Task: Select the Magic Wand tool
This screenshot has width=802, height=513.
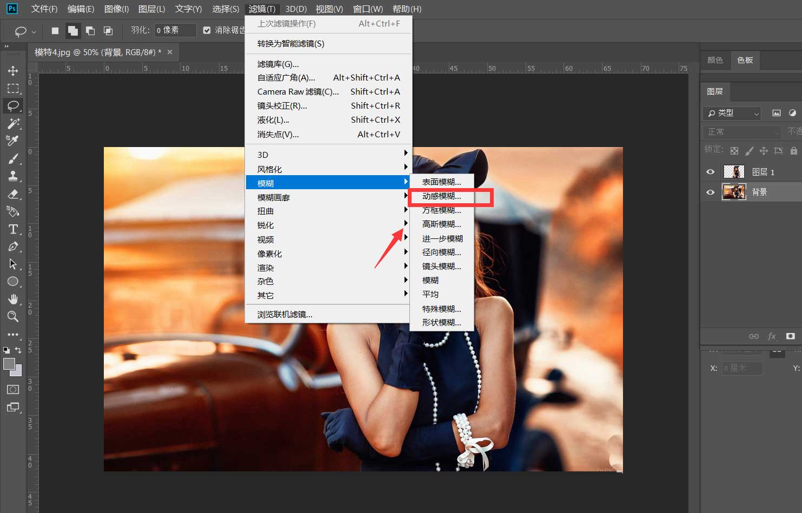Action: pyautogui.click(x=13, y=123)
